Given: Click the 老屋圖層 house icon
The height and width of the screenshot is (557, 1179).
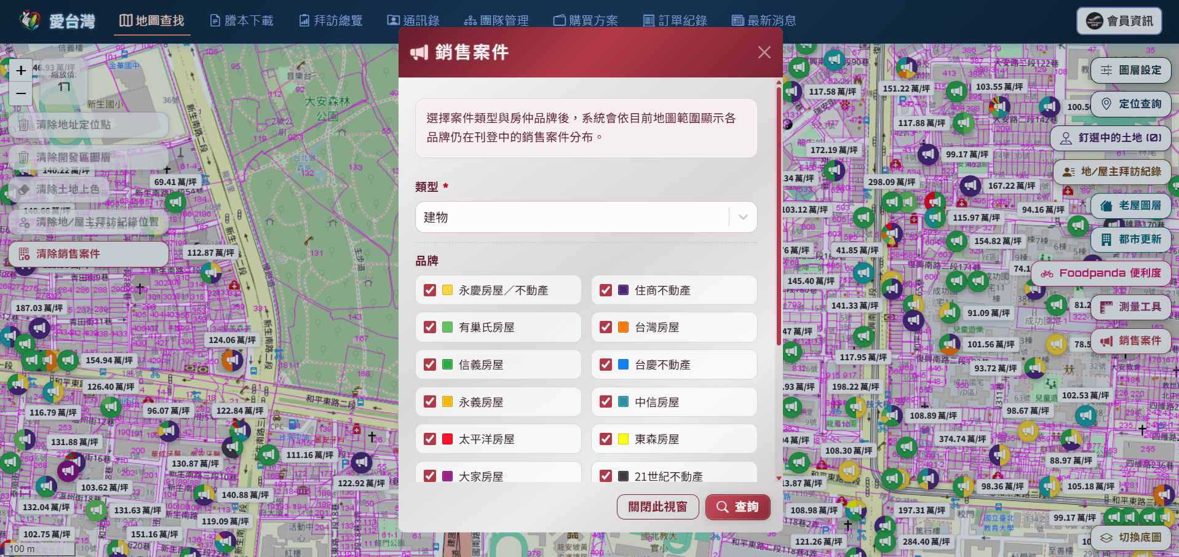Looking at the screenshot, I should (x=1106, y=205).
